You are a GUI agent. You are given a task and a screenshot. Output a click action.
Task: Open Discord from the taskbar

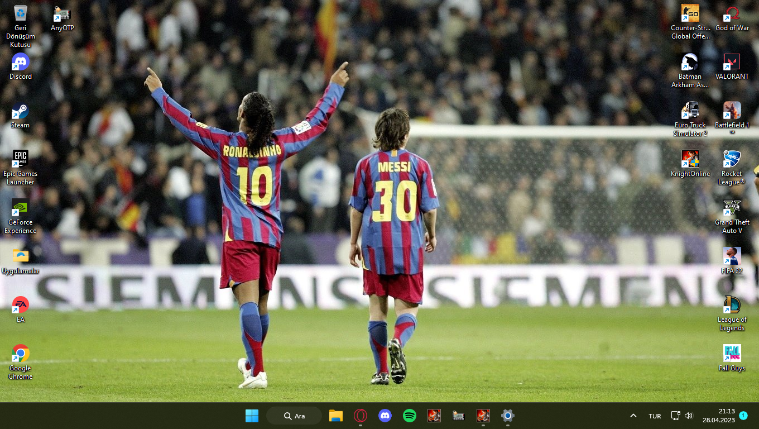point(385,416)
